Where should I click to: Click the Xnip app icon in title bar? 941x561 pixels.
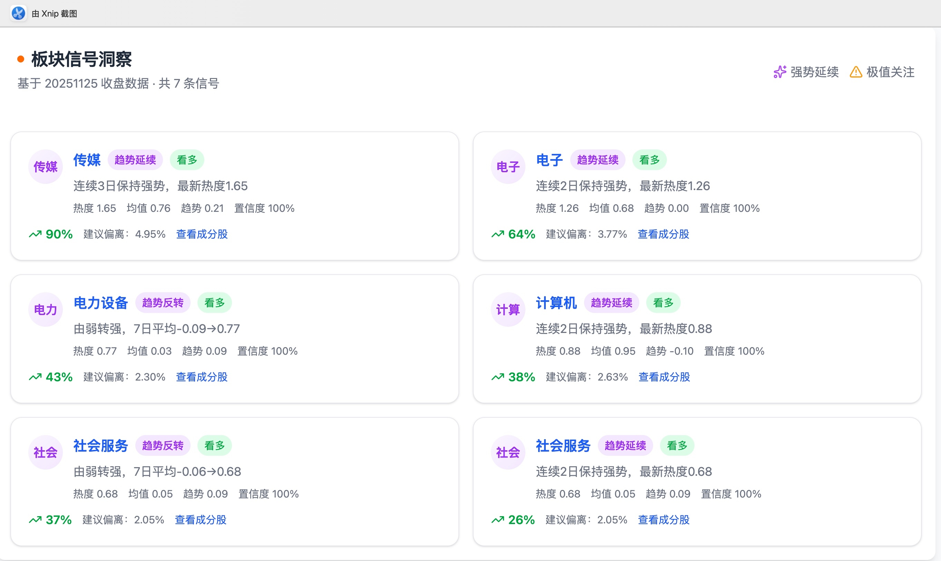[18, 13]
